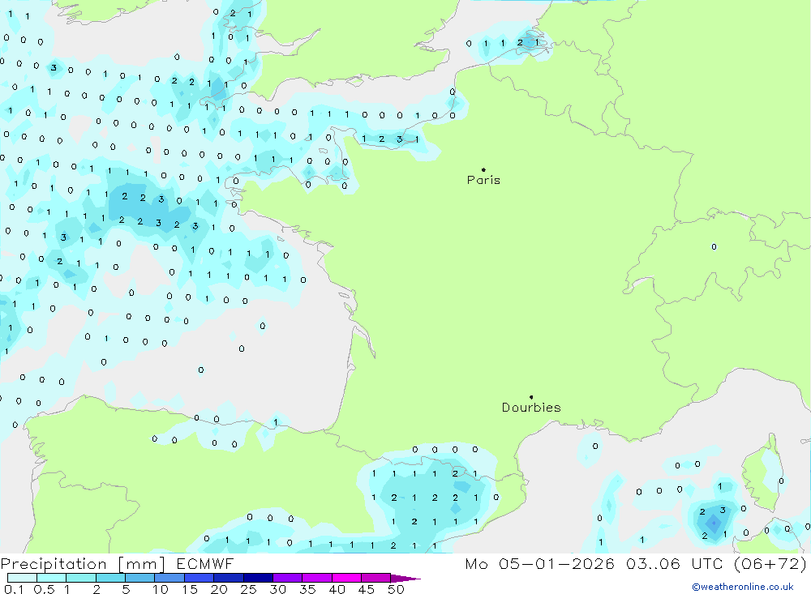The height and width of the screenshot is (594, 811).
Task: Click the Paris city label
Action: point(483,180)
